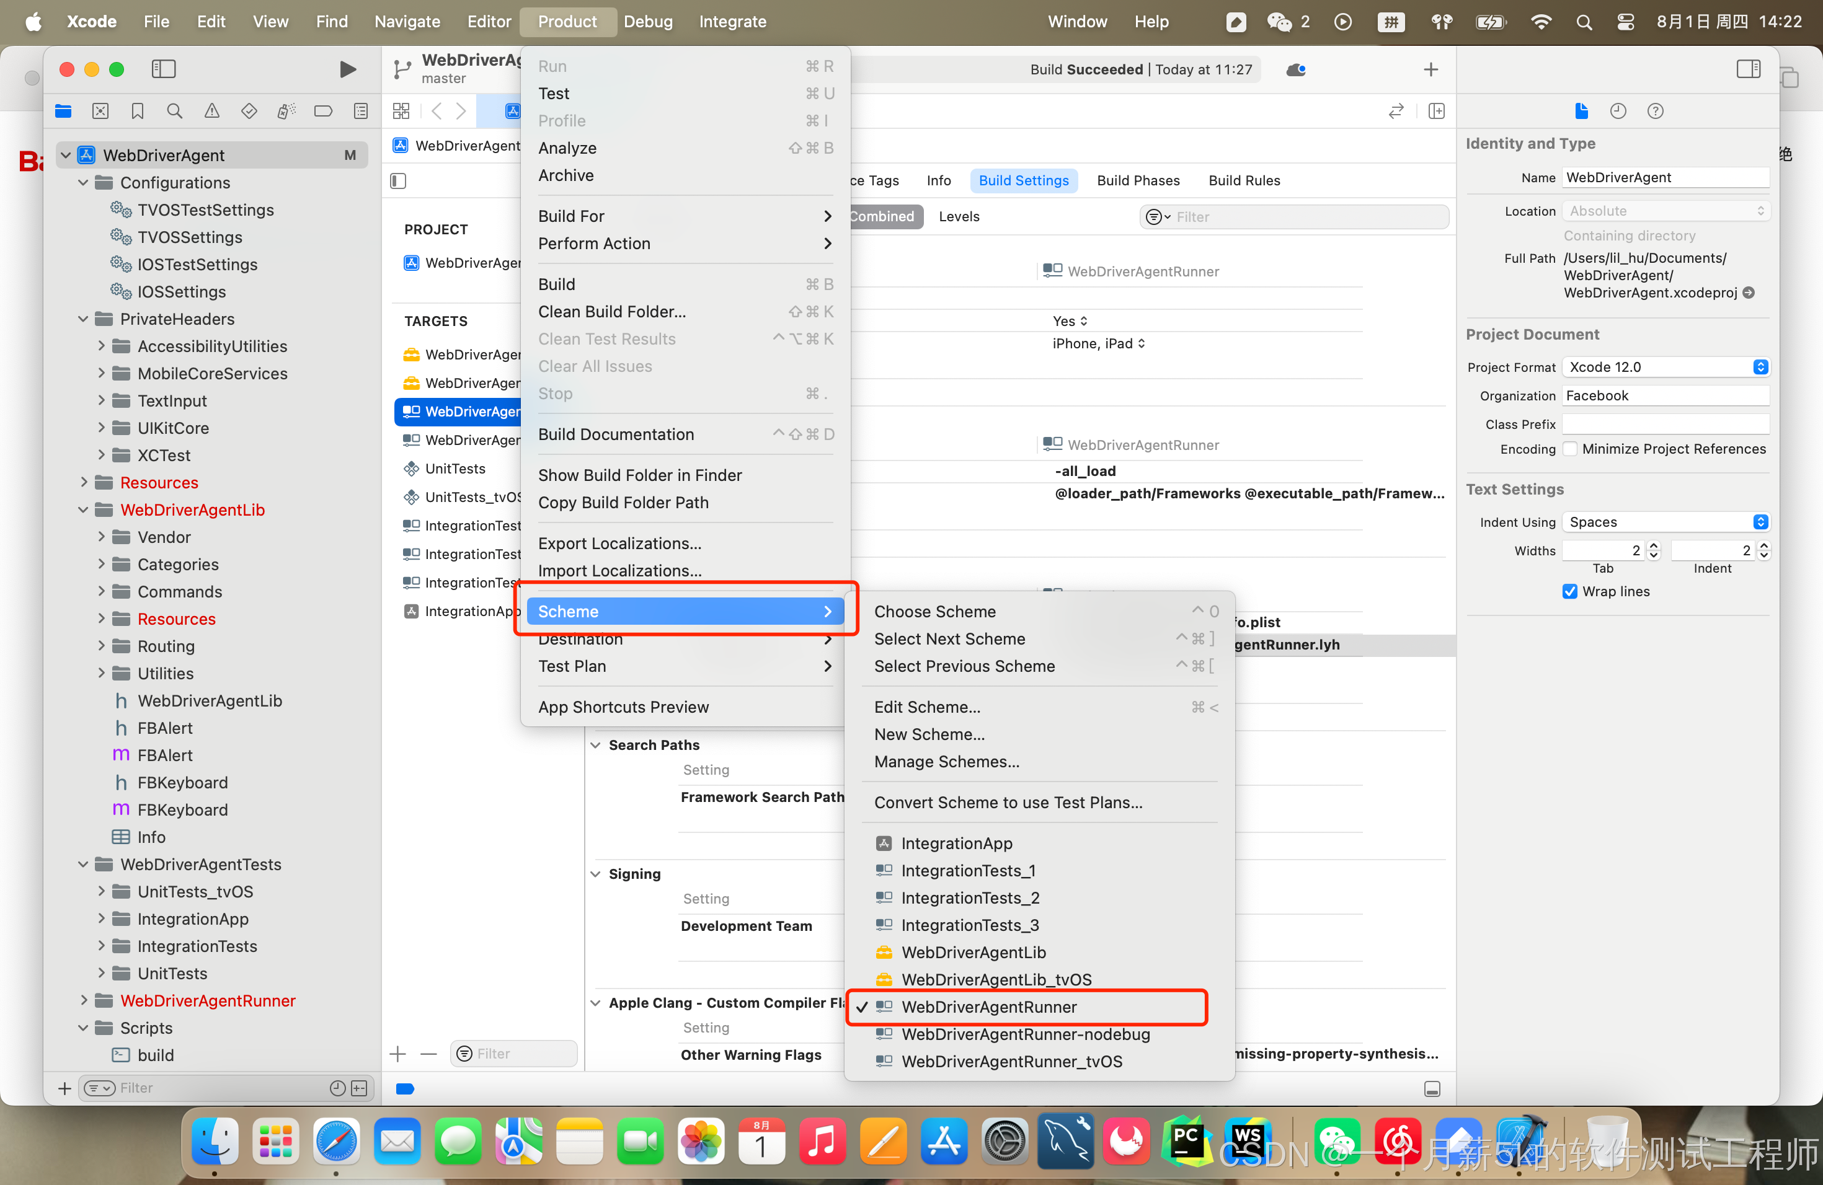
Task: Open Safari from the Dock
Action: [336, 1142]
